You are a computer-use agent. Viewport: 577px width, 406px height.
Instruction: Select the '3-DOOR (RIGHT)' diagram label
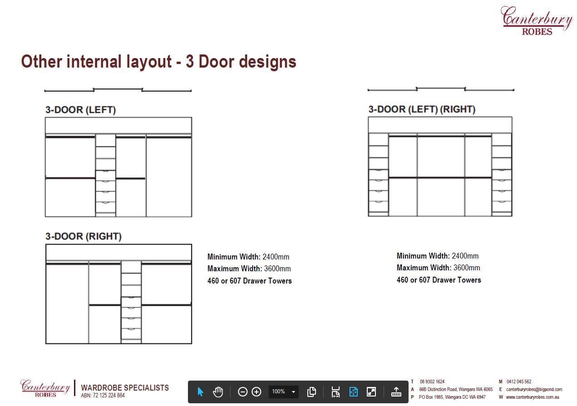point(84,236)
